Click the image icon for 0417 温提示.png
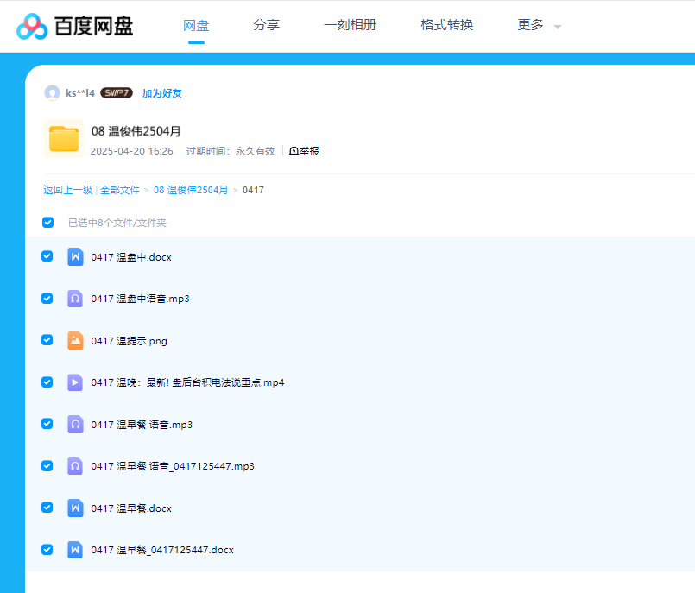 coord(75,341)
